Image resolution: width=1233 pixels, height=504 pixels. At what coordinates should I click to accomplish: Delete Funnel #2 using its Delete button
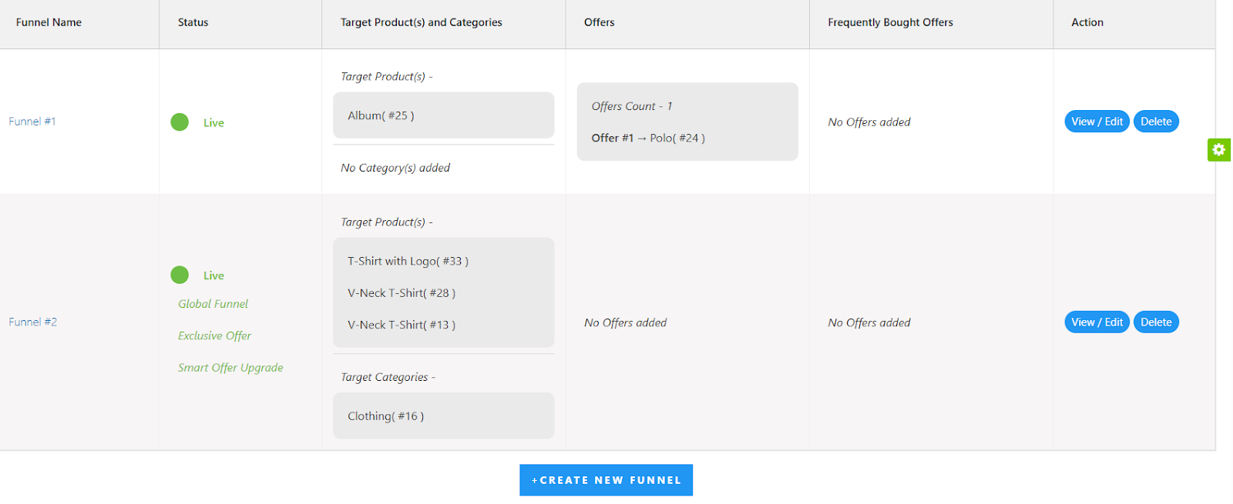[x=1155, y=322]
